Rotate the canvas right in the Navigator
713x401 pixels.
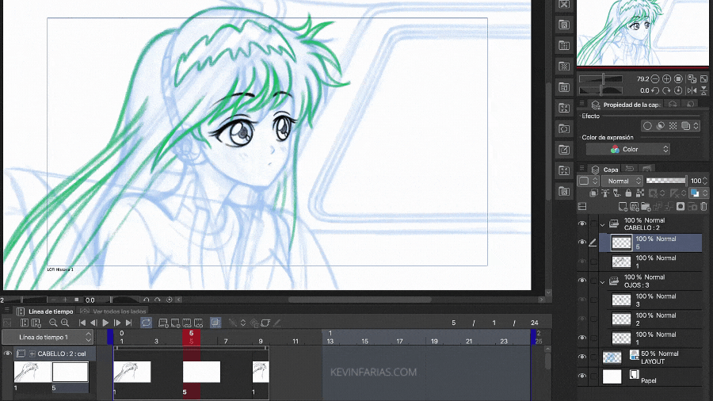[x=666, y=90]
